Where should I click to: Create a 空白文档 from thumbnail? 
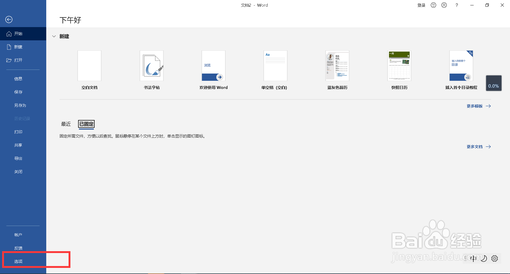click(89, 66)
